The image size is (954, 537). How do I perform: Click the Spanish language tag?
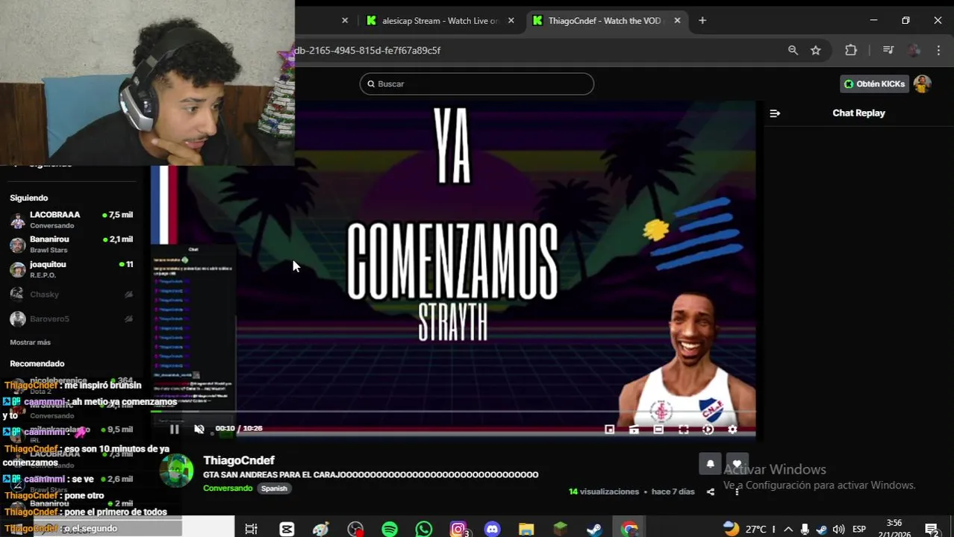pyautogui.click(x=274, y=489)
